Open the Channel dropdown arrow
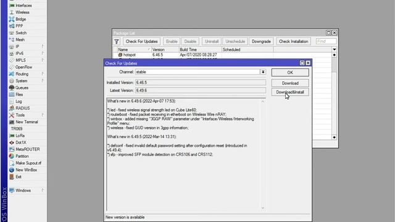395x222 pixels. tap(263, 72)
